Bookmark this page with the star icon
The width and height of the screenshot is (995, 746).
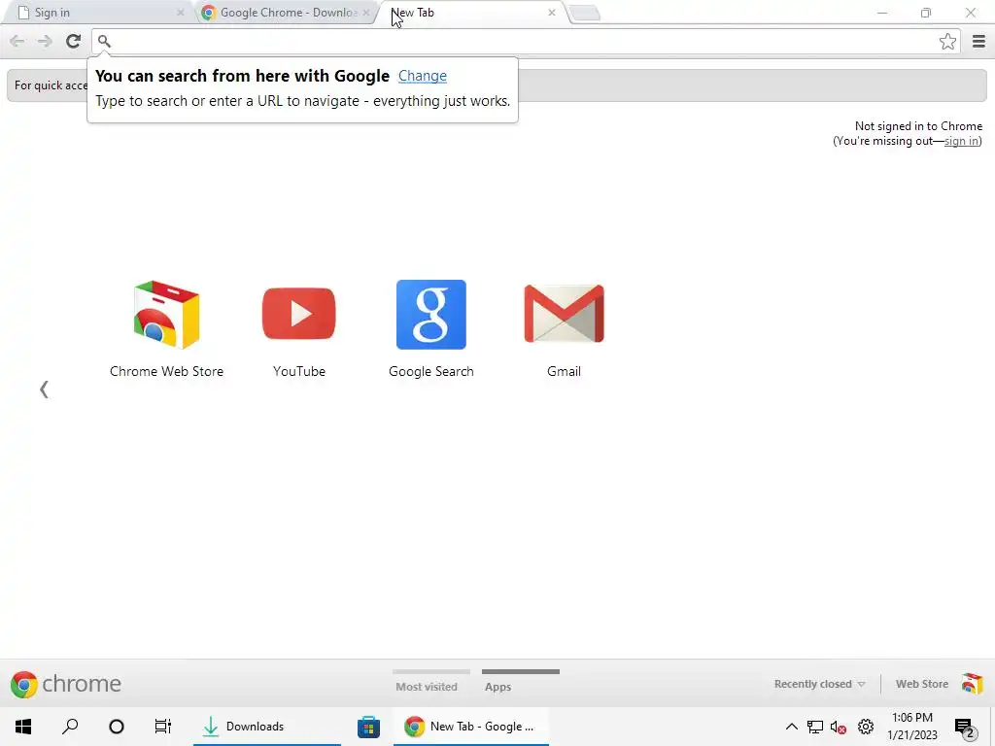coord(947,41)
